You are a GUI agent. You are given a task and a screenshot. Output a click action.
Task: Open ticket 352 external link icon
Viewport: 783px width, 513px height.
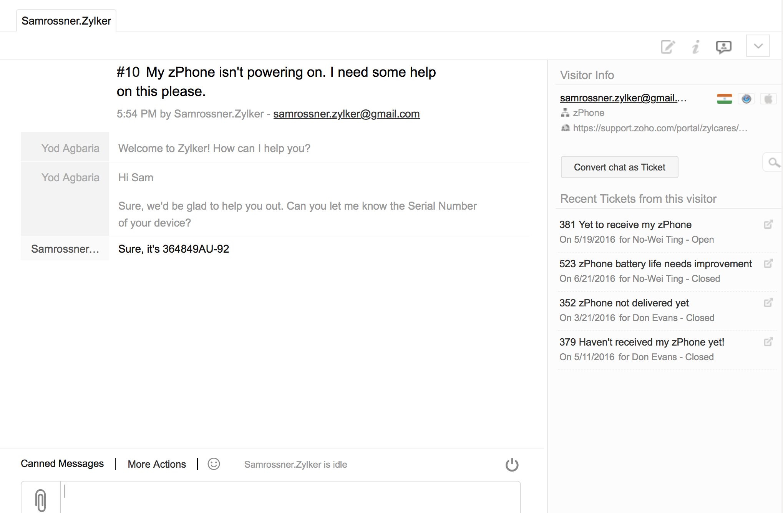768,303
